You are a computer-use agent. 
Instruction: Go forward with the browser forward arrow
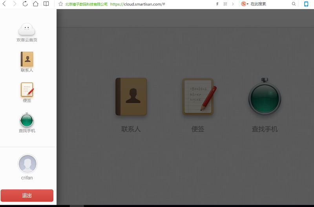(x=15, y=4)
